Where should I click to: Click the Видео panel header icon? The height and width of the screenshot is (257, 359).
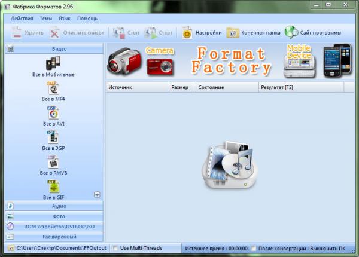(x=10, y=48)
